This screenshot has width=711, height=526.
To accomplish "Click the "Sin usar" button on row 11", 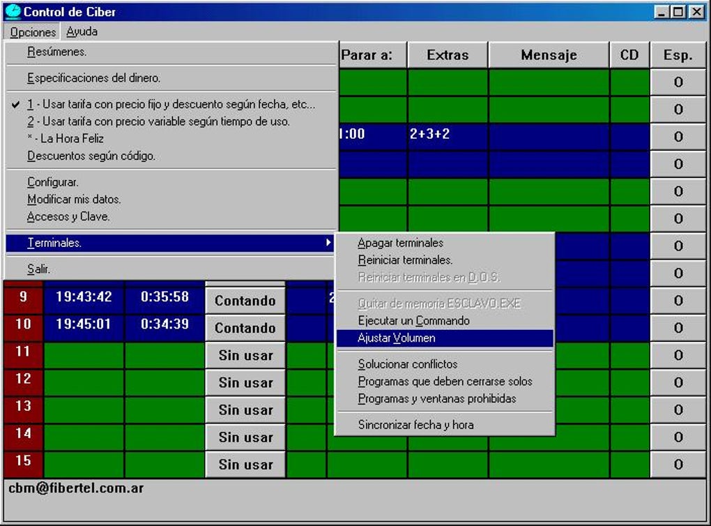I will coord(245,355).
